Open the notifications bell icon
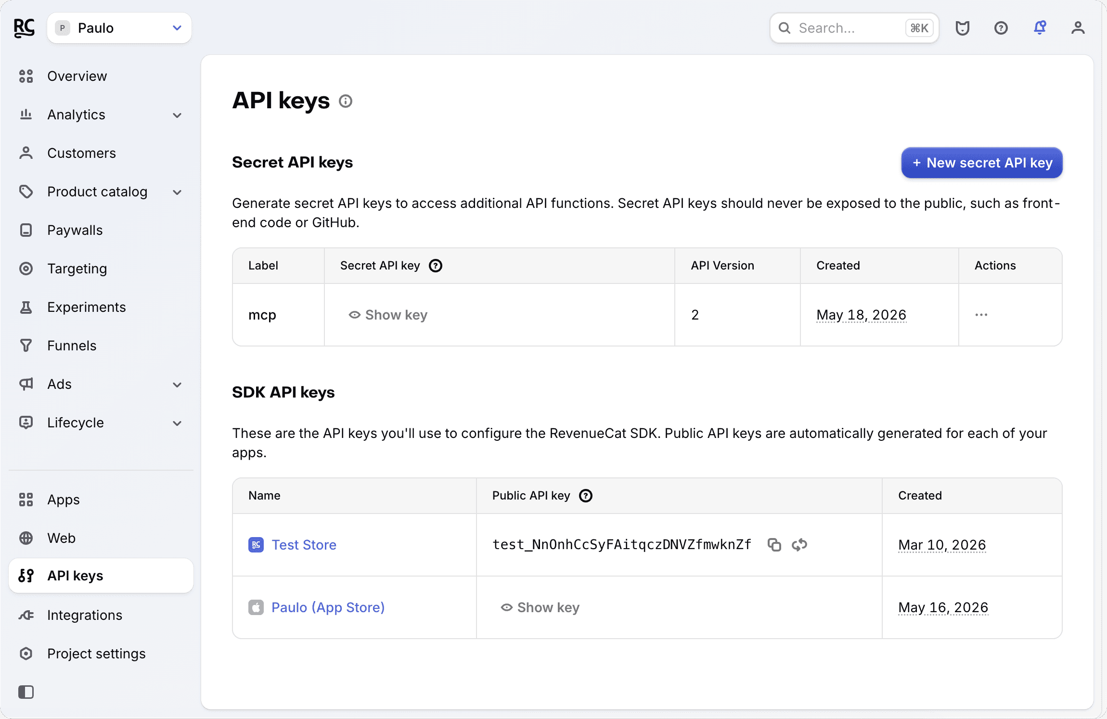The height and width of the screenshot is (719, 1107). click(x=1040, y=27)
